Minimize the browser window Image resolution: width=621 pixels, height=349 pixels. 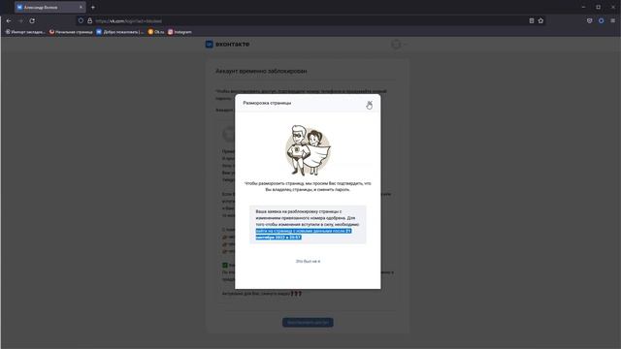(583, 7)
